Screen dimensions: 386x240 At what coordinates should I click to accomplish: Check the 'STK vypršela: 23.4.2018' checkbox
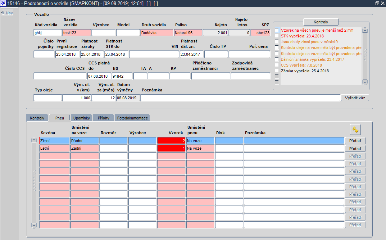pyautogui.click(x=277, y=36)
